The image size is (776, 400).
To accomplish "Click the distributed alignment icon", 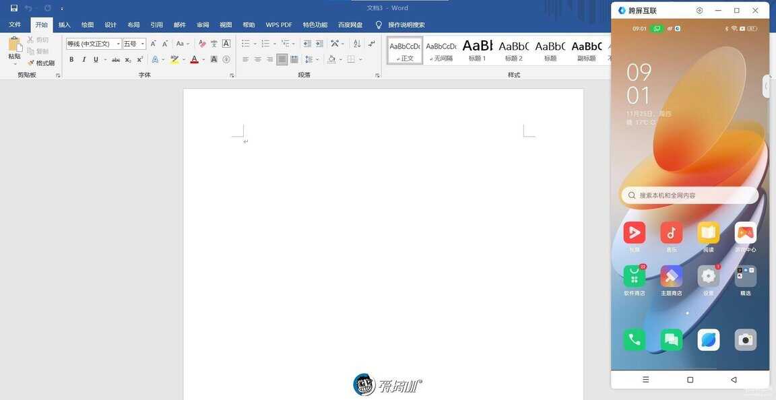I will tap(294, 59).
